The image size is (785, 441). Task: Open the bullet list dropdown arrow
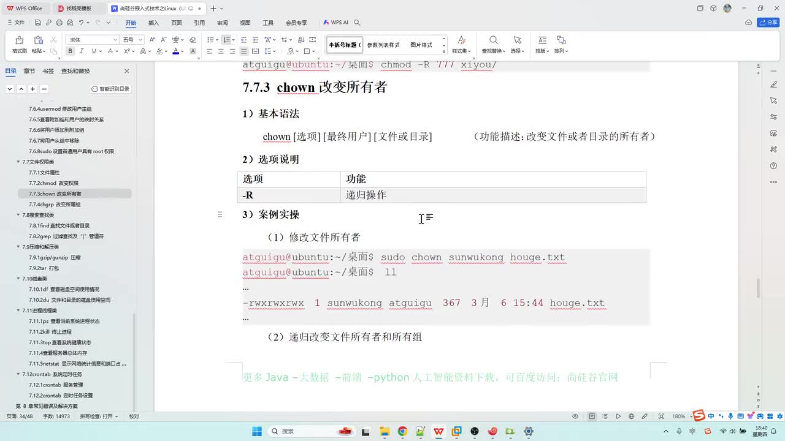[217, 40]
